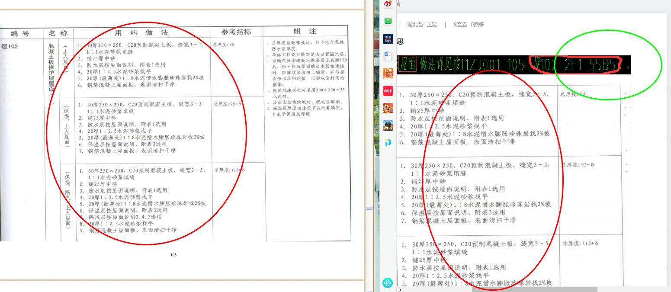
Task: Click the 8查看 view count
Action: pyautogui.click(x=460, y=25)
